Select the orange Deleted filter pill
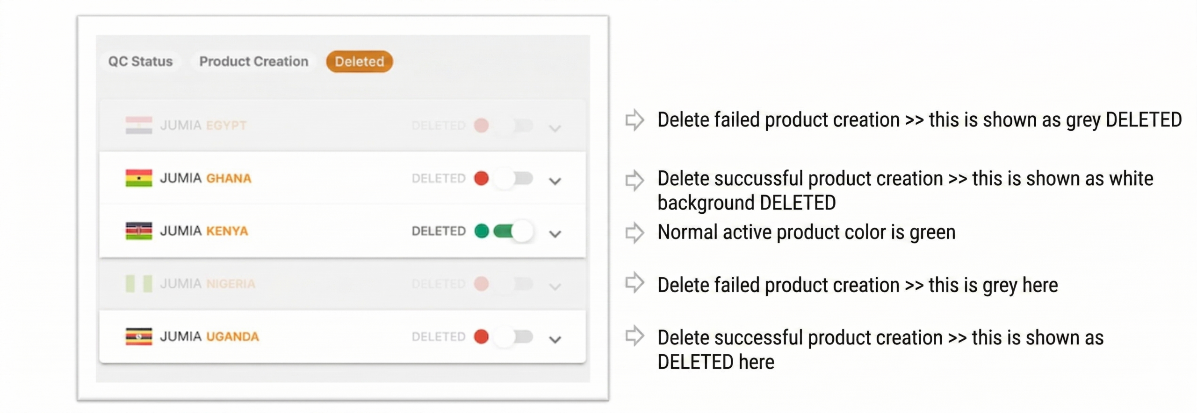1197x413 pixels. [x=360, y=61]
